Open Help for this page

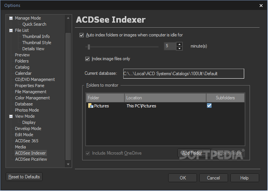245,178
